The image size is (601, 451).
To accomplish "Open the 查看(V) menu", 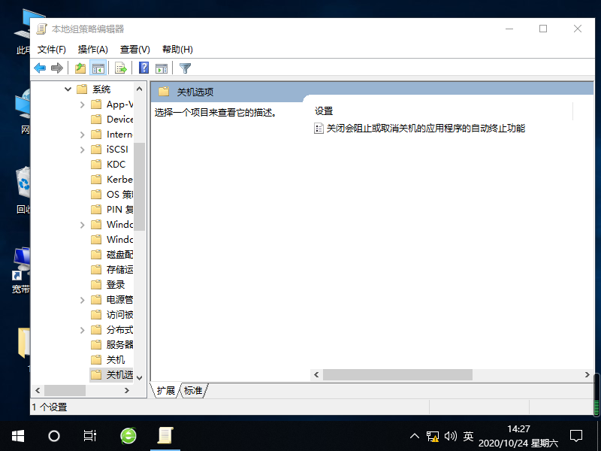I will click(x=134, y=49).
